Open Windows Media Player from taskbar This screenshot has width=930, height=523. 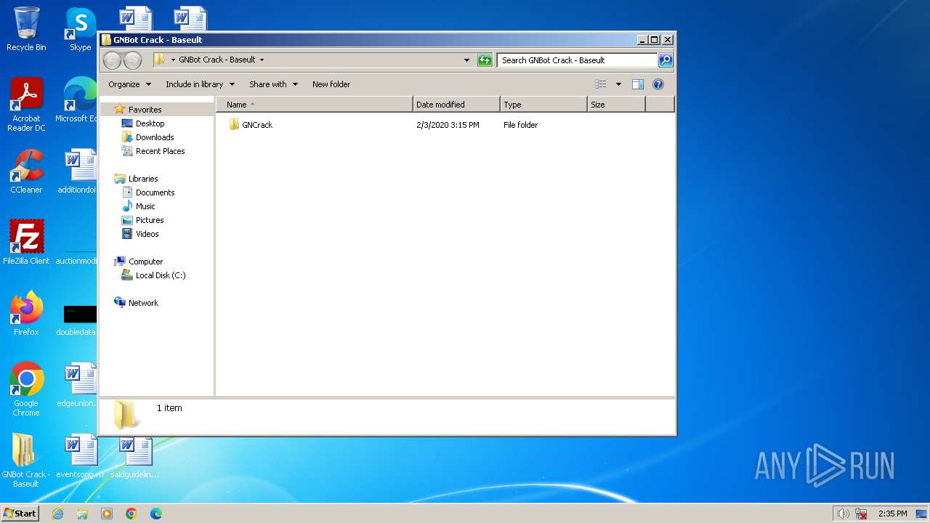click(107, 514)
